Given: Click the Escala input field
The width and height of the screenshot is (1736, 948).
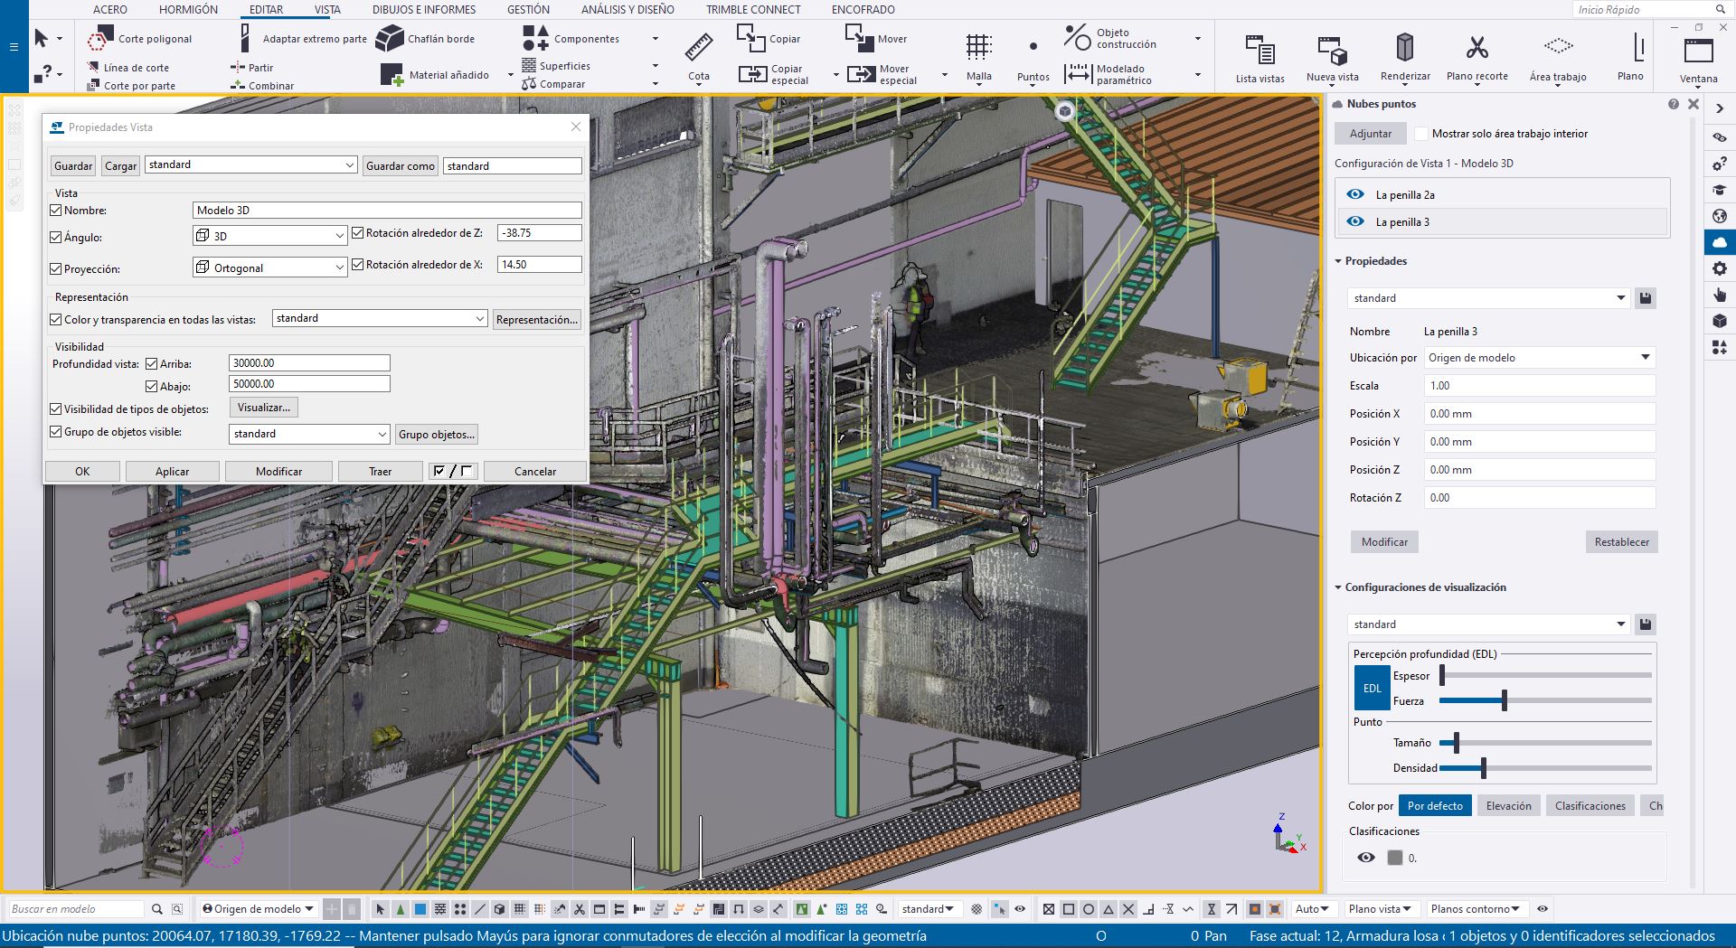Looking at the screenshot, I should 1539,386.
